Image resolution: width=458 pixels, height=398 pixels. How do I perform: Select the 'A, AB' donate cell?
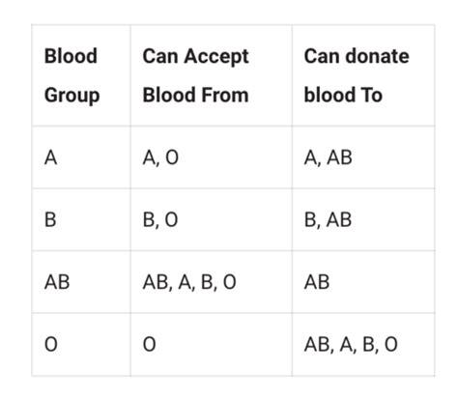point(363,157)
